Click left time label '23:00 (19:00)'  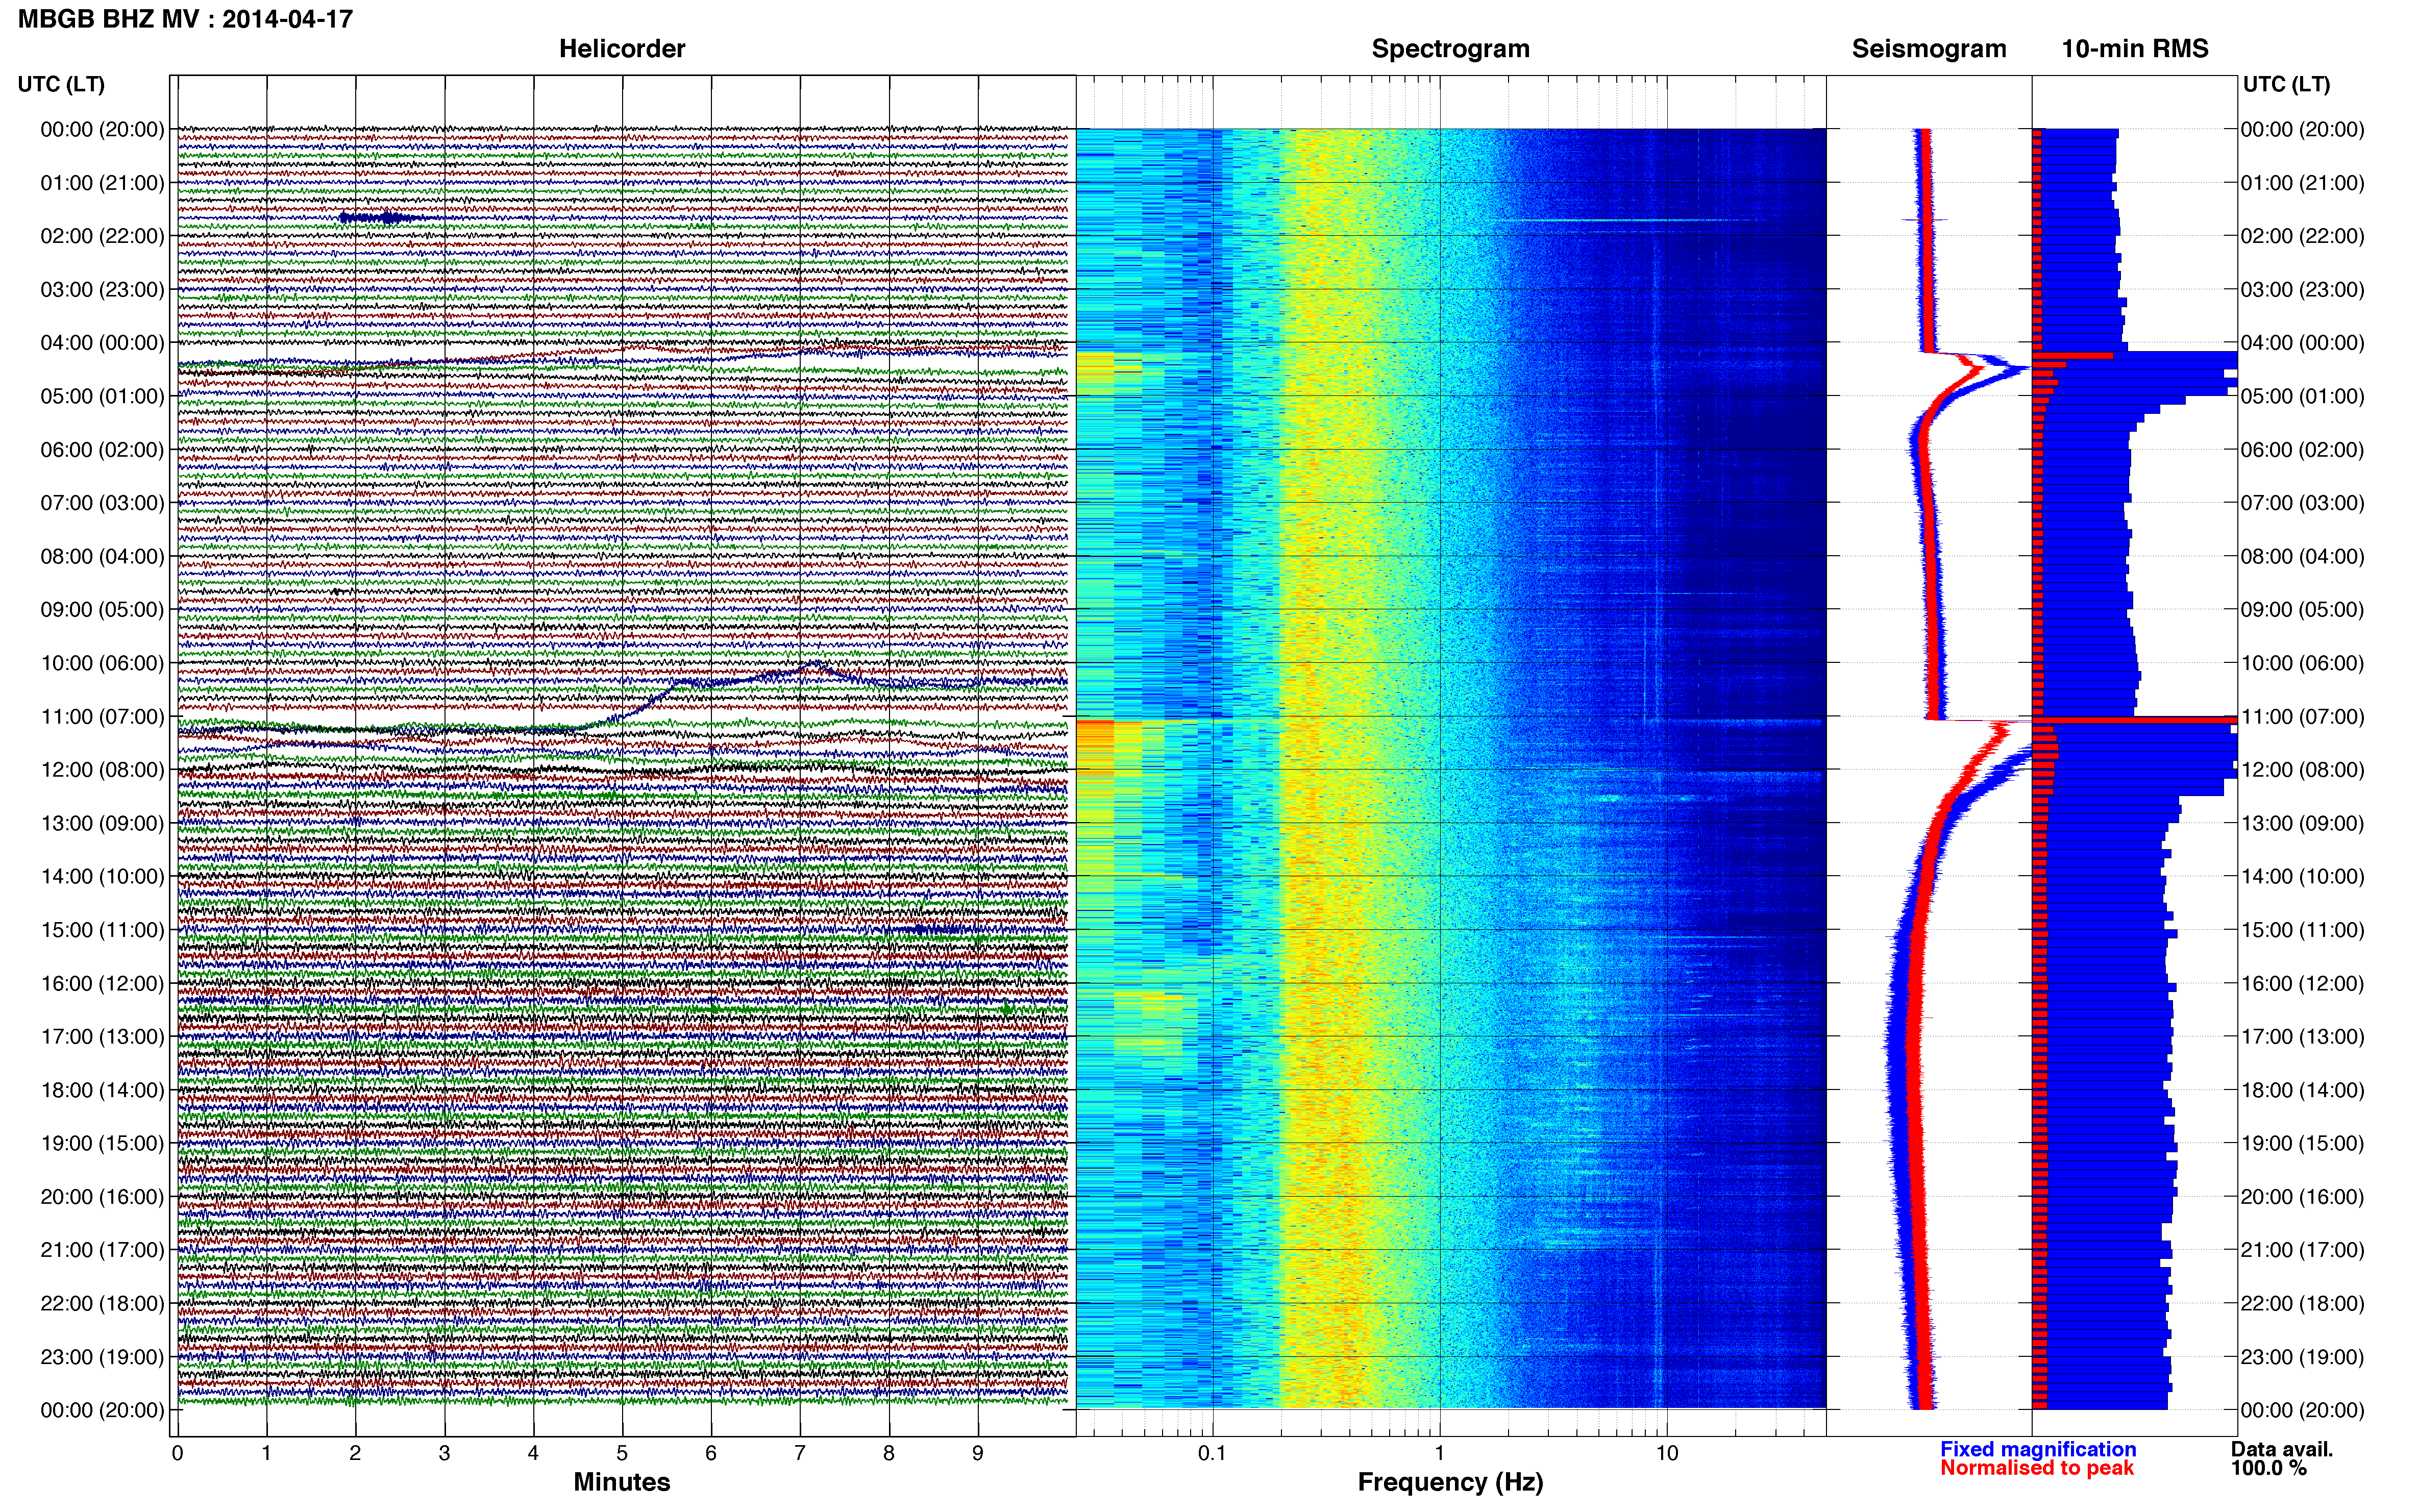[102, 1357]
